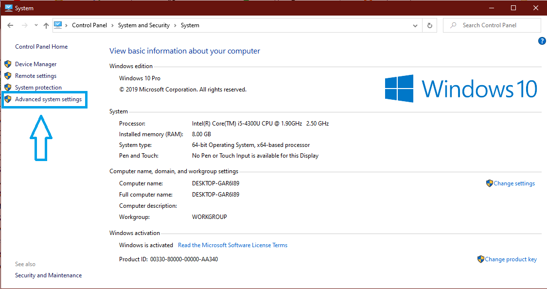
Task: Click the shield icon beside System protection
Action: [8, 87]
